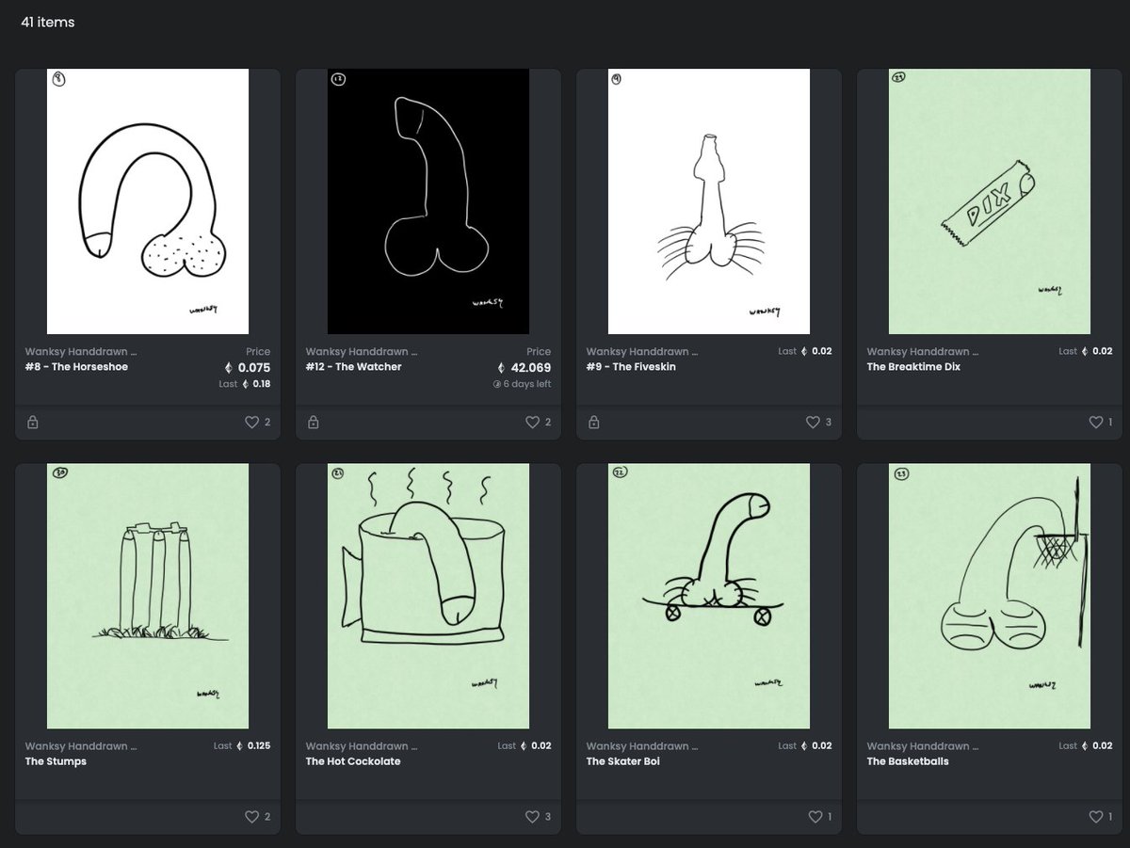This screenshot has height=848, width=1130.
Task: Click the lock icon on #8 - The Horseshoe
Action: 33,423
